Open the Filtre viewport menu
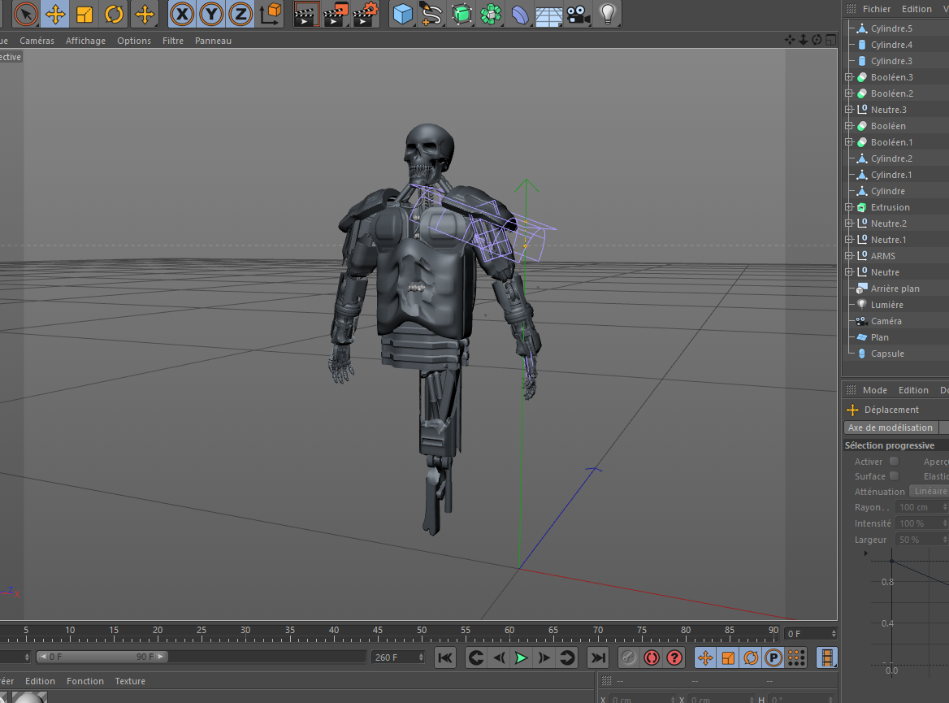The width and height of the screenshot is (949, 703). click(x=172, y=41)
